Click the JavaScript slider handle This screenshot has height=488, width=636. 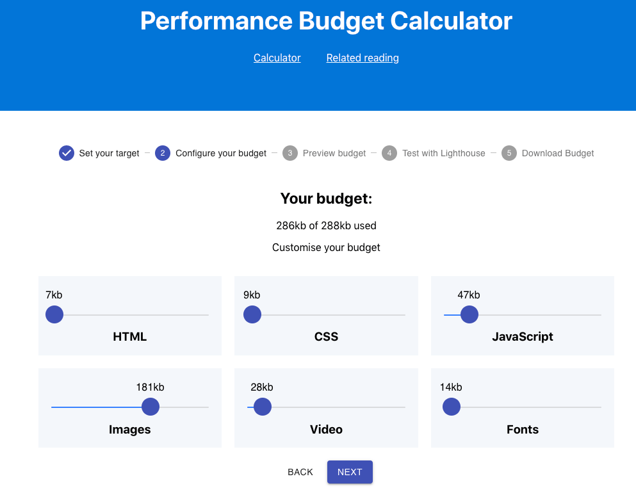click(469, 314)
